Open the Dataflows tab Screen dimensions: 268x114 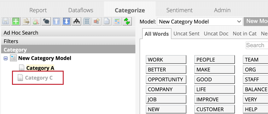[81, 10]
